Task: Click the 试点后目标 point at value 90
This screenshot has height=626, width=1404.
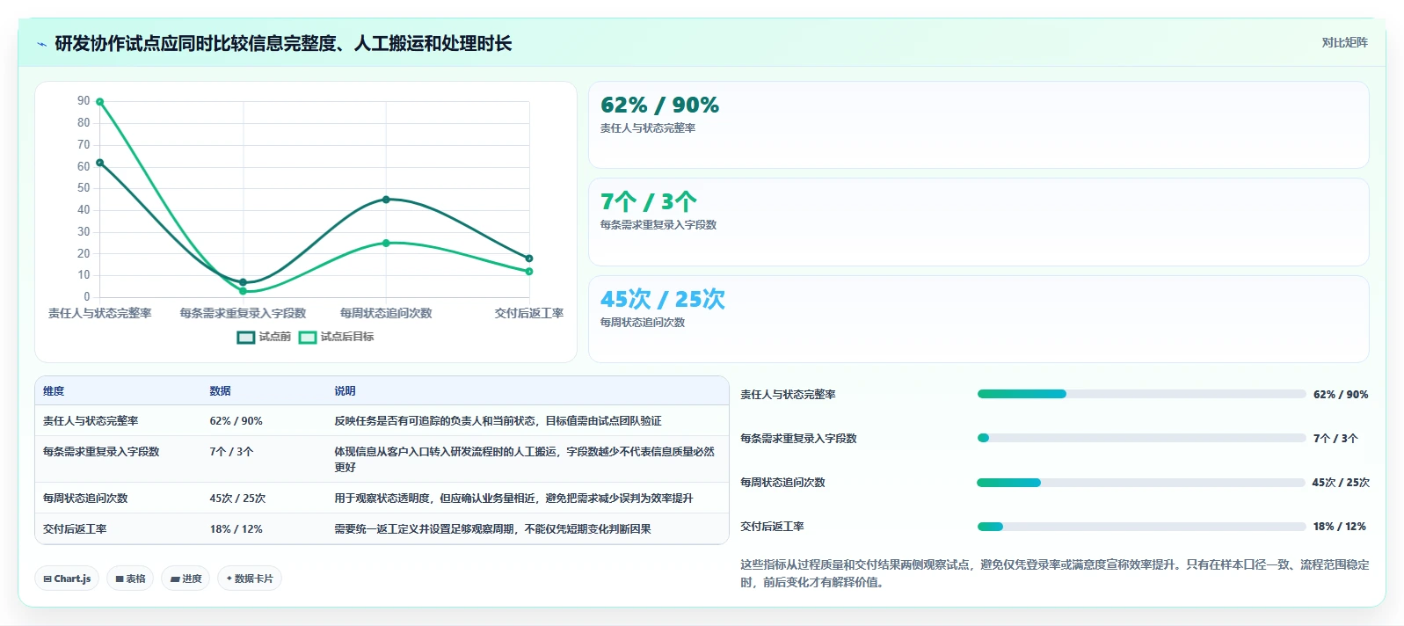Action: coord(100,102)
